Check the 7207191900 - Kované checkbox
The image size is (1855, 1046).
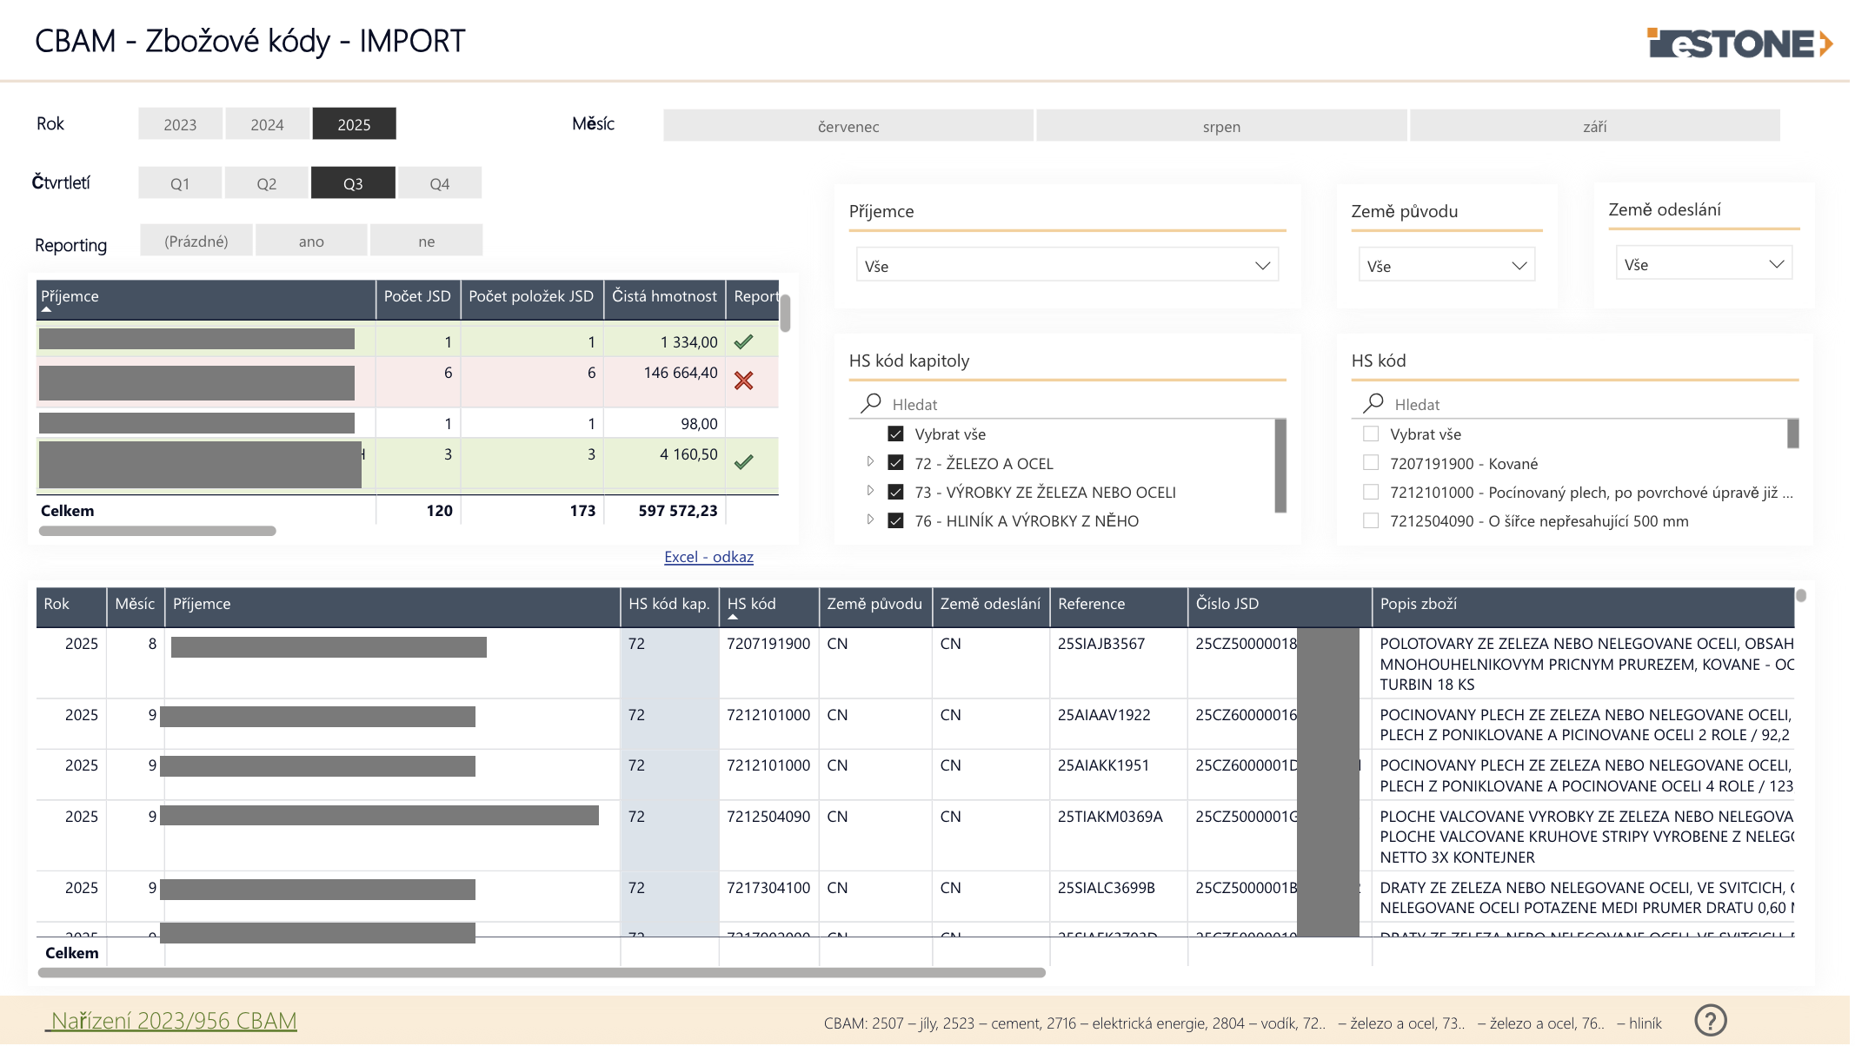coord(1371,463)
